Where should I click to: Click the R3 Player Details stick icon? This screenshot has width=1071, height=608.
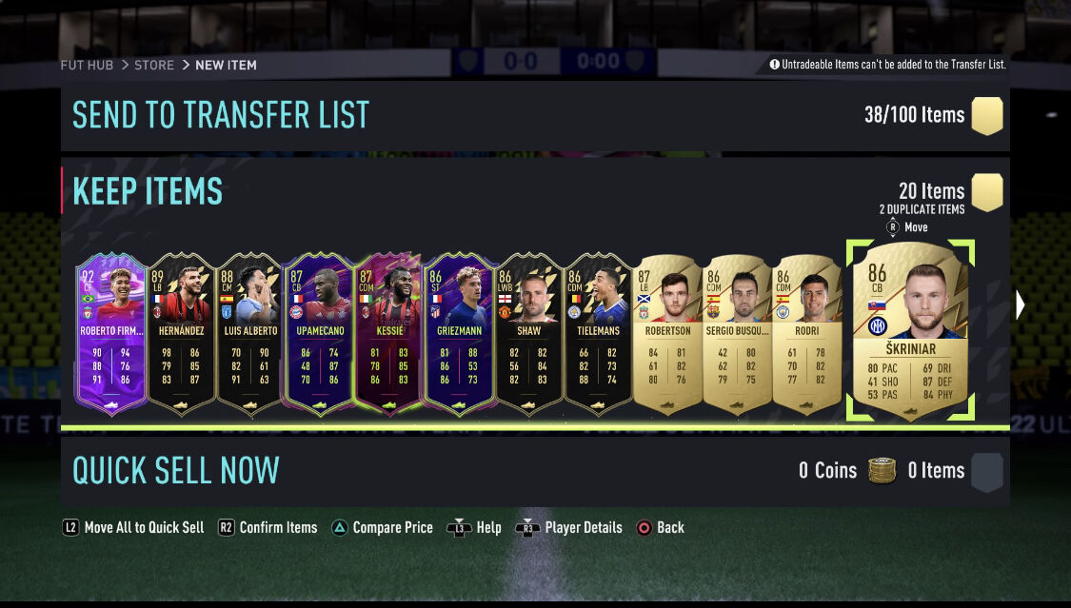point(527,527)
